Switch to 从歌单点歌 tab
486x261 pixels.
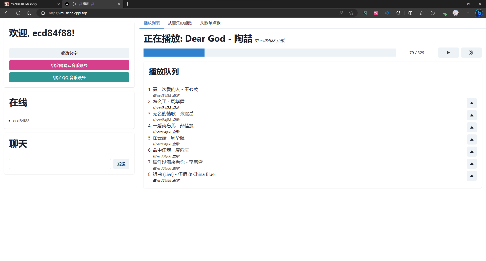tap(210, 23)
